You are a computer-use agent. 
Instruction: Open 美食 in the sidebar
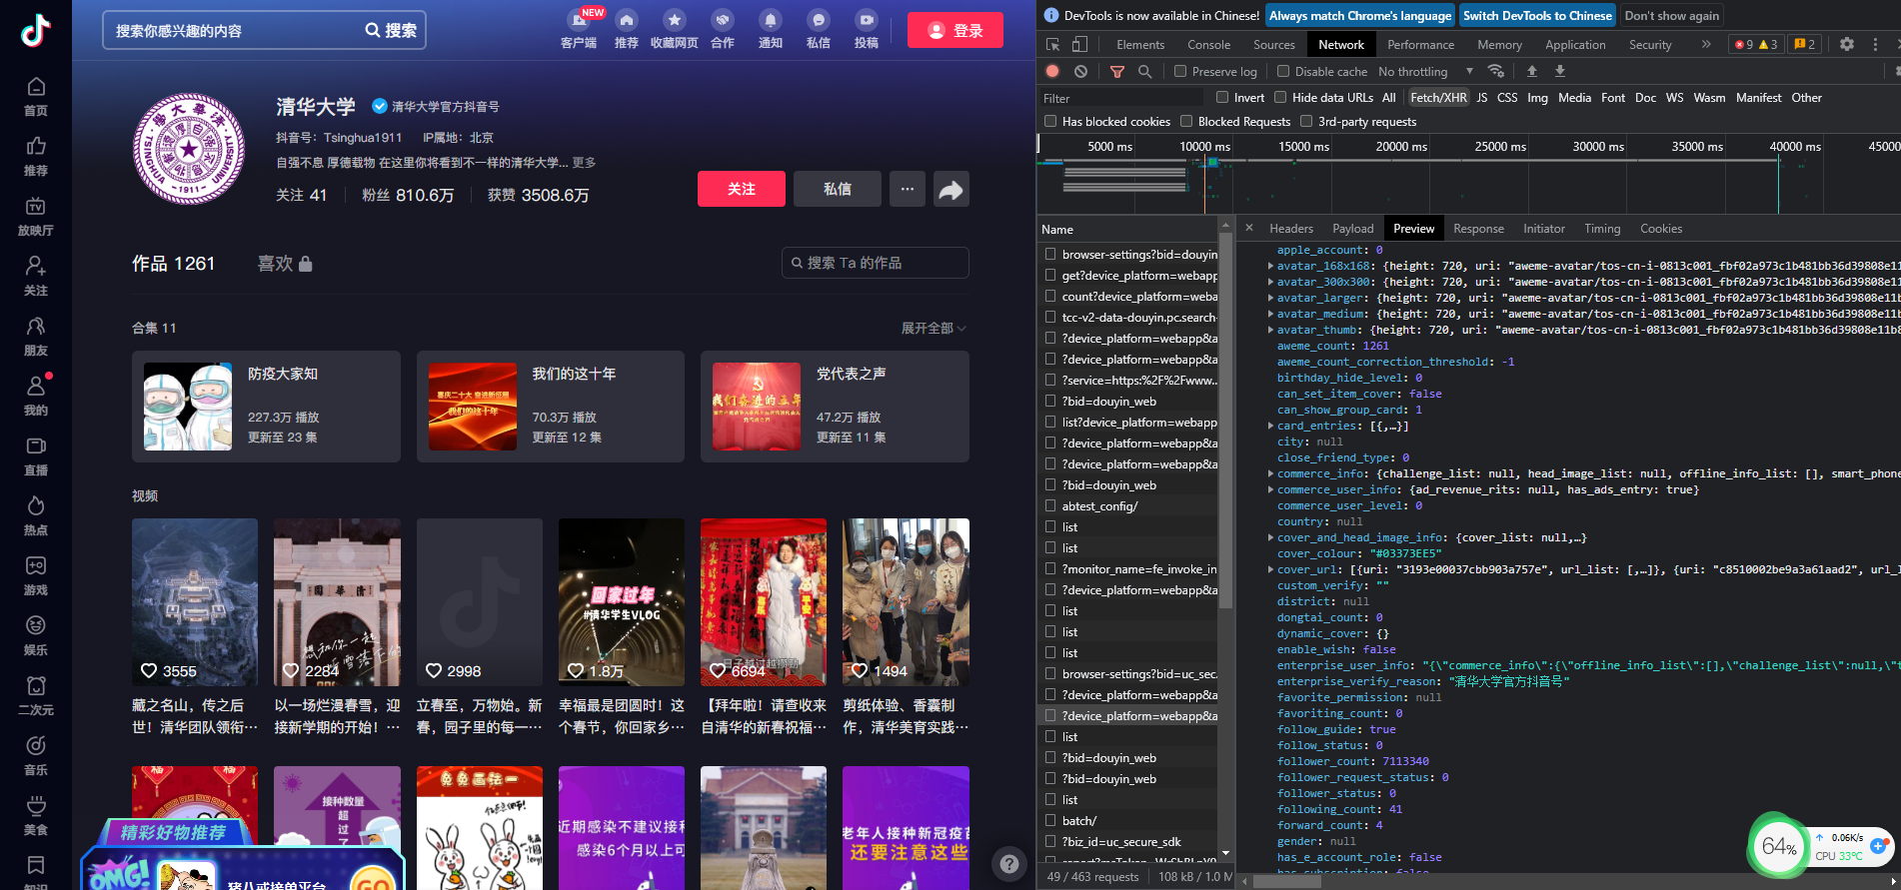(x=36, y=816)
